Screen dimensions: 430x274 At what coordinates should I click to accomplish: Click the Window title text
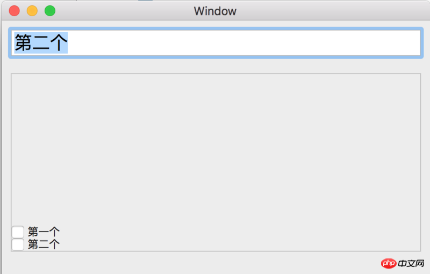(215, 11)
